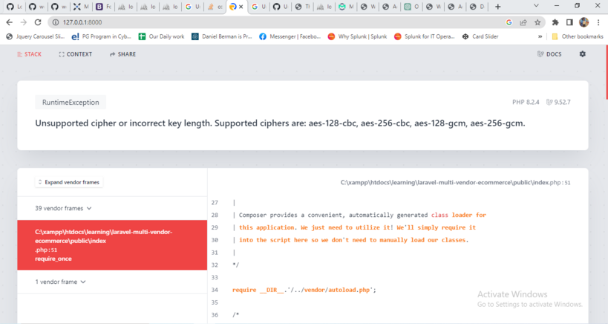608x324 pixels.
Task: Reload the page with browser refresh icon
Action: tap(39, 22)
